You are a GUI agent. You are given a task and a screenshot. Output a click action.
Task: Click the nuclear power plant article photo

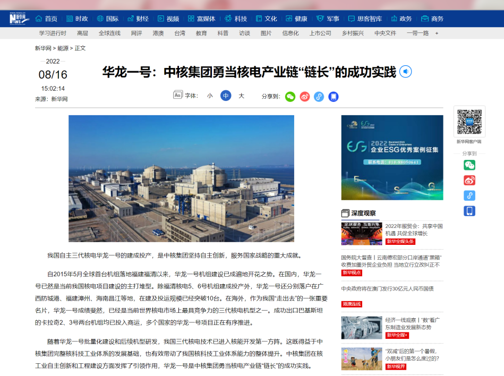click(x=181, y=178)
